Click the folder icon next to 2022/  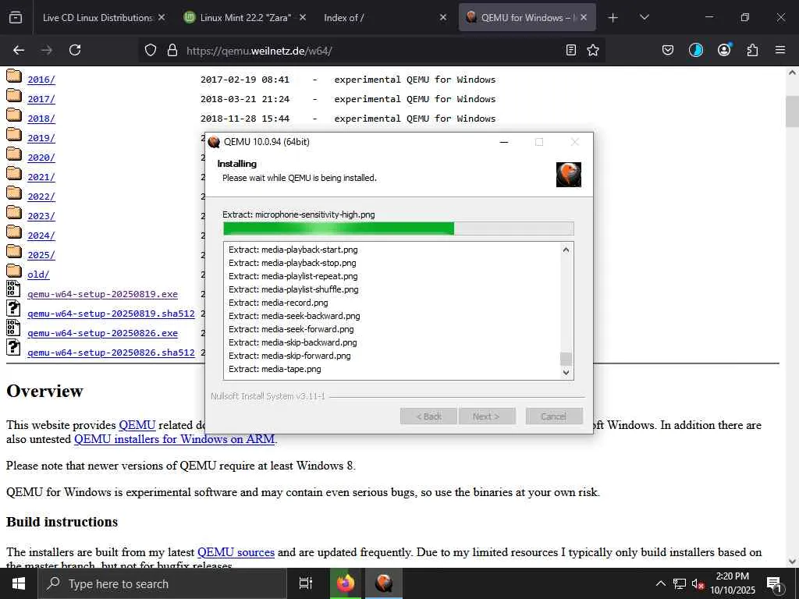tap(14, 193)
